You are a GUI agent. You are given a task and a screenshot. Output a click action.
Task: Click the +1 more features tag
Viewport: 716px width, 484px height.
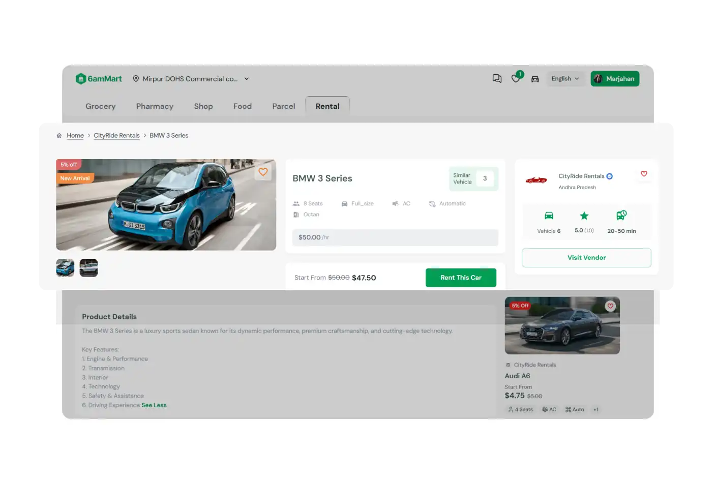click(596, 410)
